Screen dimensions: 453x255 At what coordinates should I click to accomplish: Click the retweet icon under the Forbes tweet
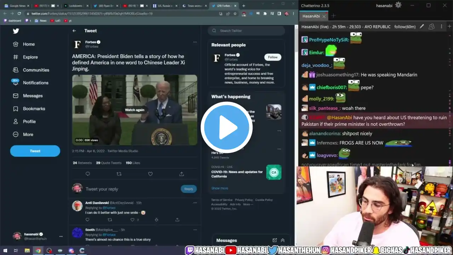[119, 174]
